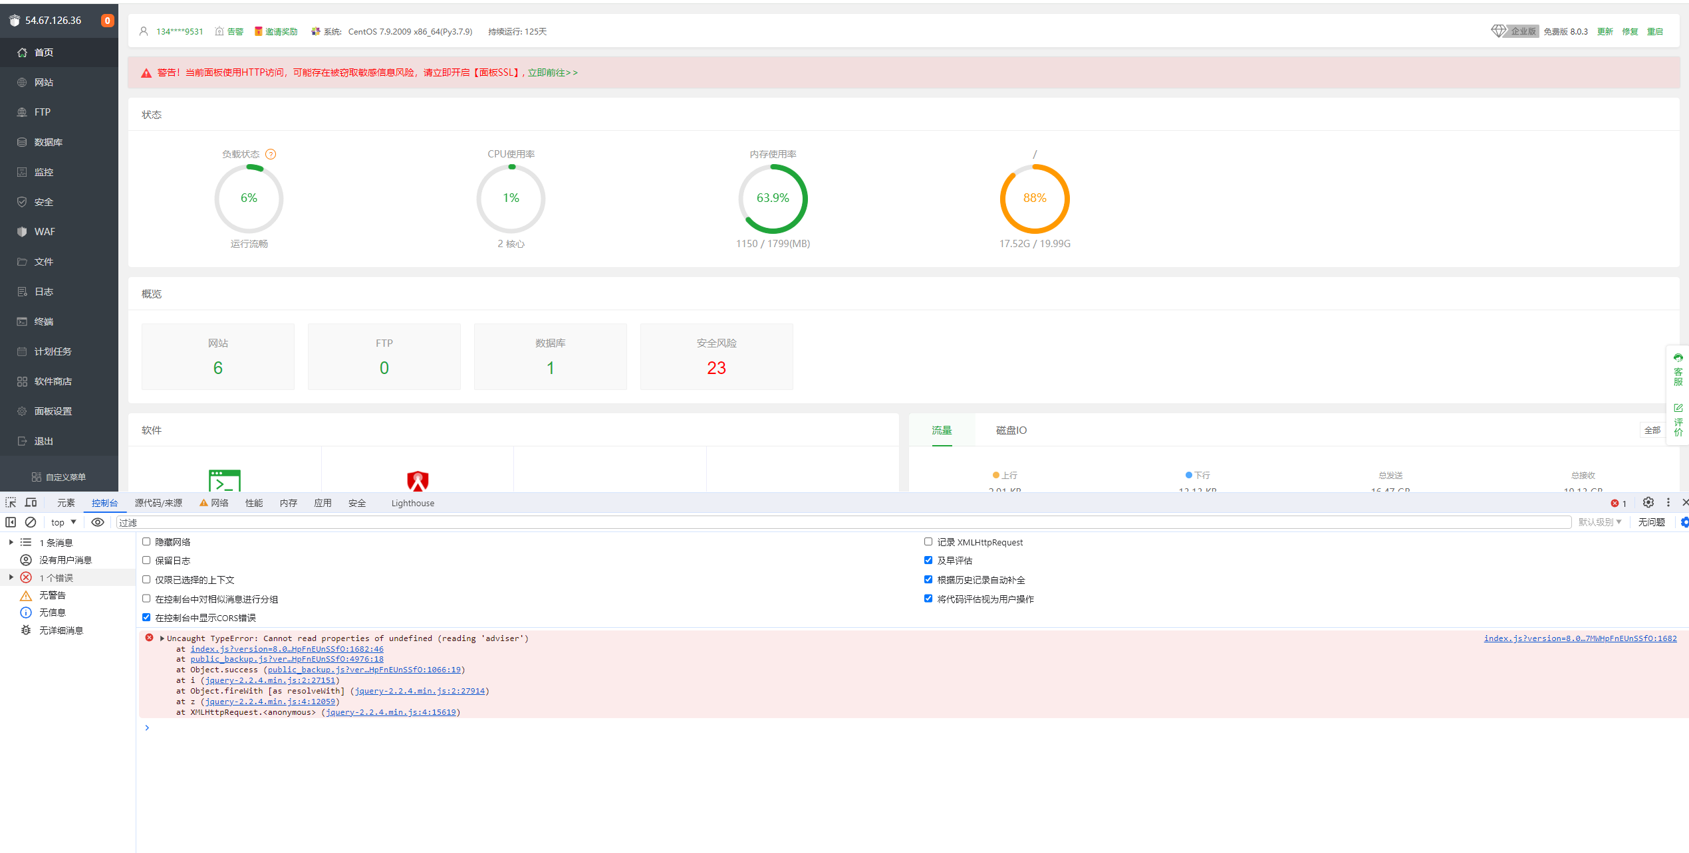Click the 退出 logout icon in sidebar
This screenshot has width=1689, height=853.
click(22, 441)
